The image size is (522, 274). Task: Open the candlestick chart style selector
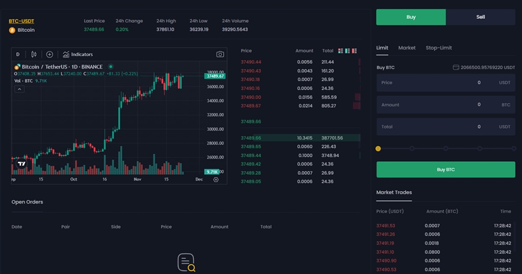pyautogui.click(x=33, y=54)
